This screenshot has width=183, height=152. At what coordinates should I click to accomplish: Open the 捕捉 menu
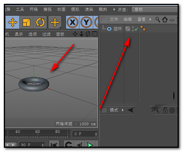[x=48, y=9]
